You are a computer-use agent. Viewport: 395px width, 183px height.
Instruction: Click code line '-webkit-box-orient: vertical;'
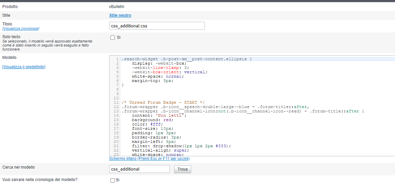point(169,72)
